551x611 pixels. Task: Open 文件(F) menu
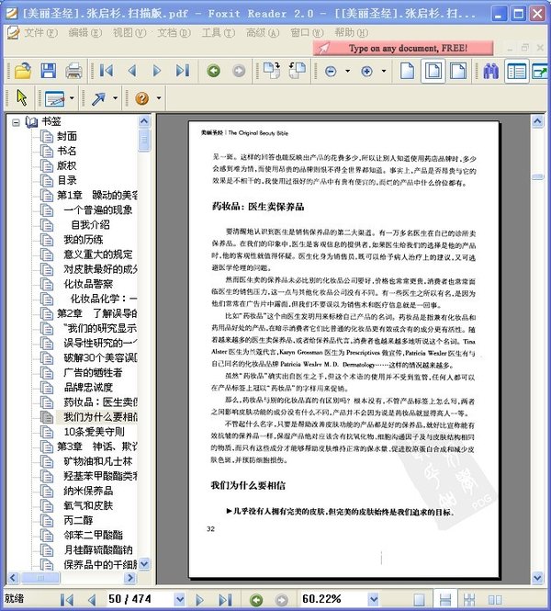(x=40, y=33)
